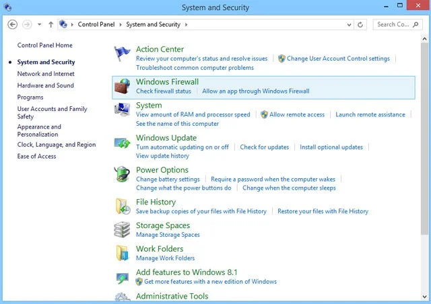Click the Windows Update icon
This screenshot has height=304, width=431.
[x=122, y=143]
